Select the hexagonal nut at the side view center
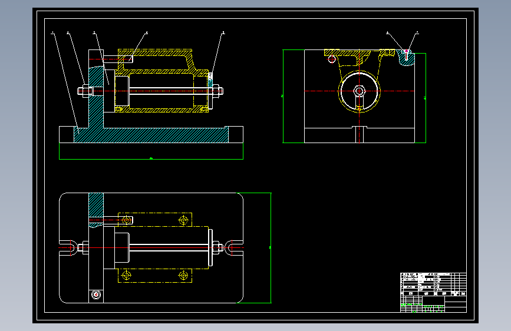The height and width of the screenshot is (331, 511). click(359, 91)
